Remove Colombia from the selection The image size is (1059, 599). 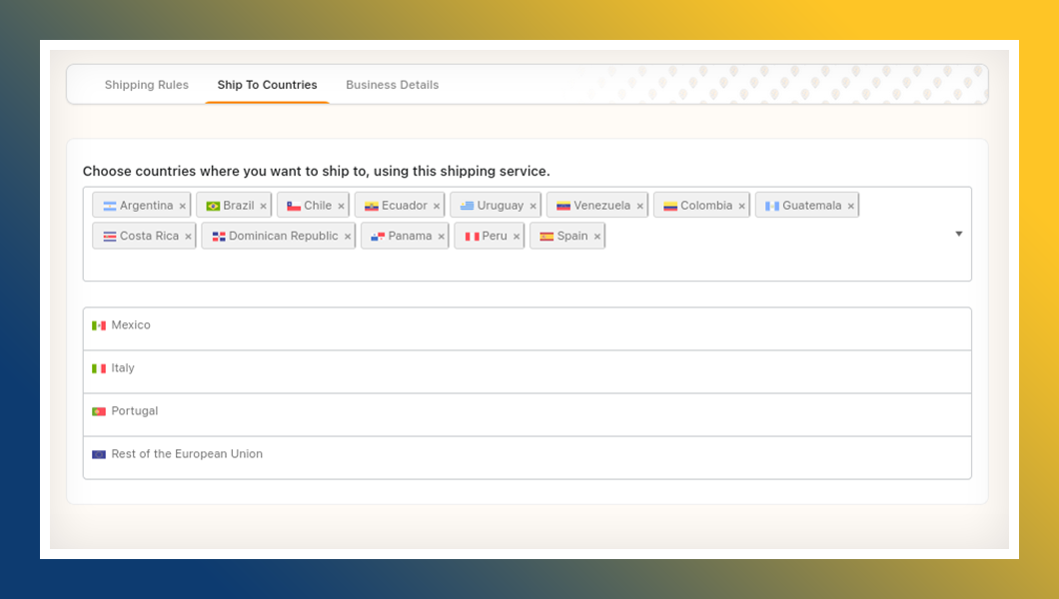coord(741,206)
